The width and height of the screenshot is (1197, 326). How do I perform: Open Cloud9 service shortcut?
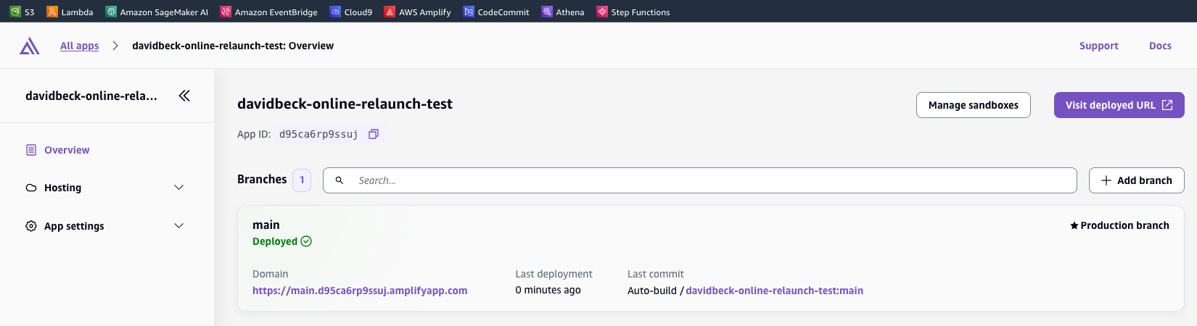click(x=351, y=12)
